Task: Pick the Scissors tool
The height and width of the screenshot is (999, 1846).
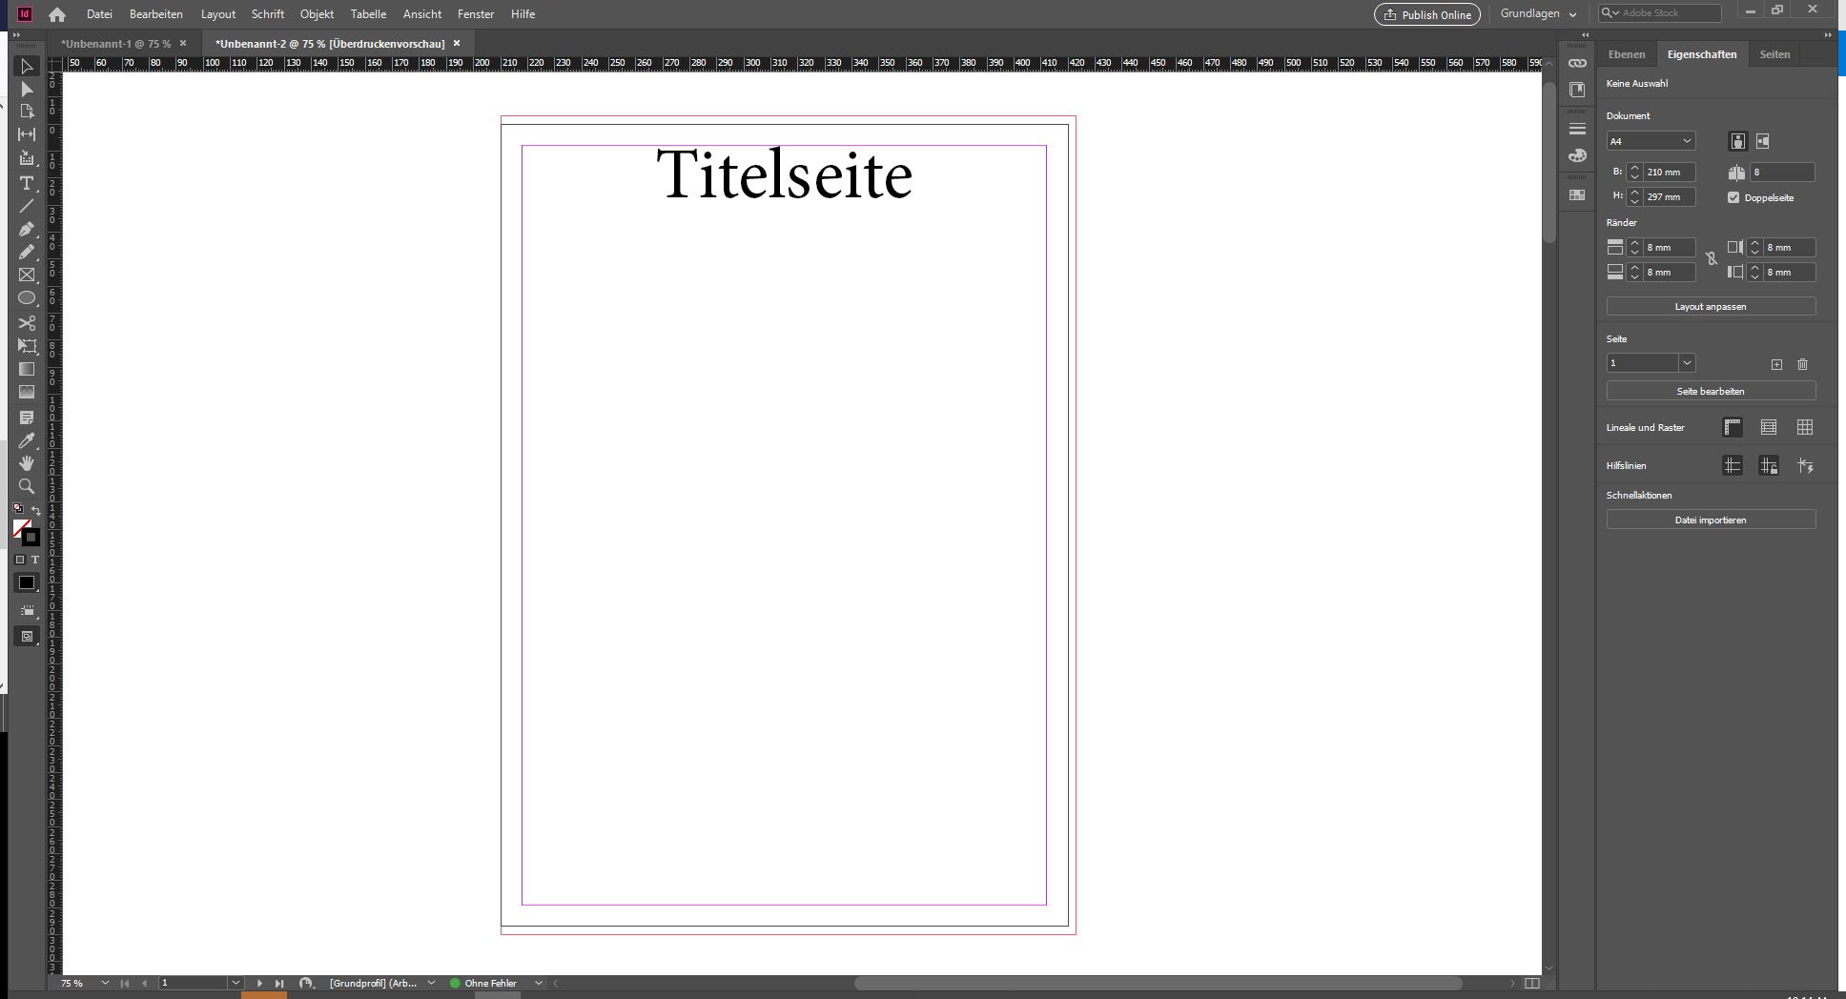Action: [x=27, y=323]
